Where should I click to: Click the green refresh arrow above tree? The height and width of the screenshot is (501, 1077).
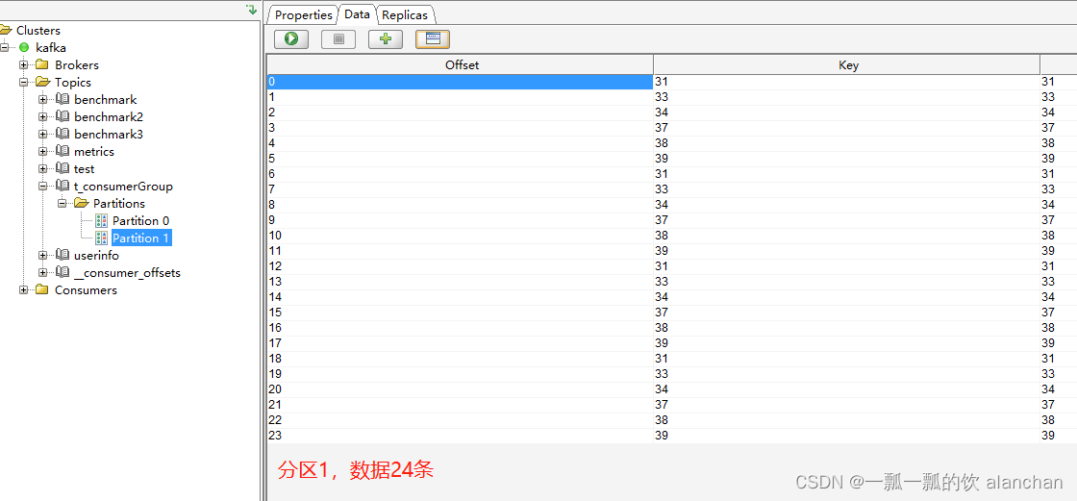[x=252, y=10]
